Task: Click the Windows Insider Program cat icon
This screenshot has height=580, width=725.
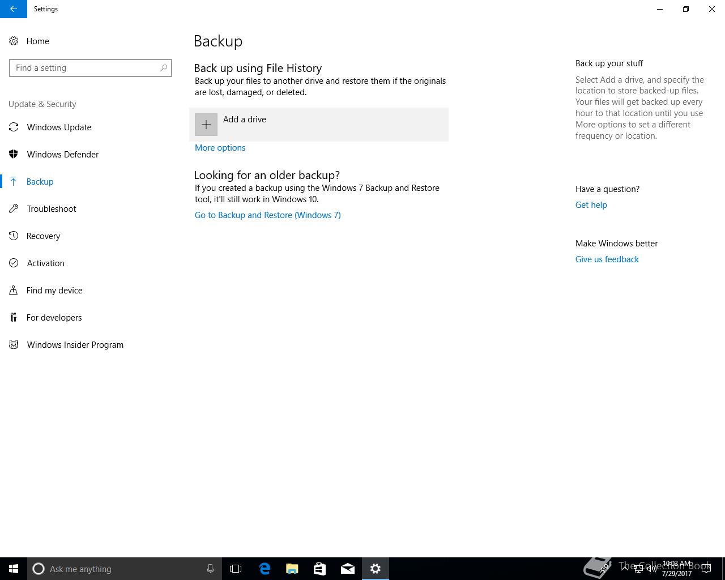Action: point(14,344)
